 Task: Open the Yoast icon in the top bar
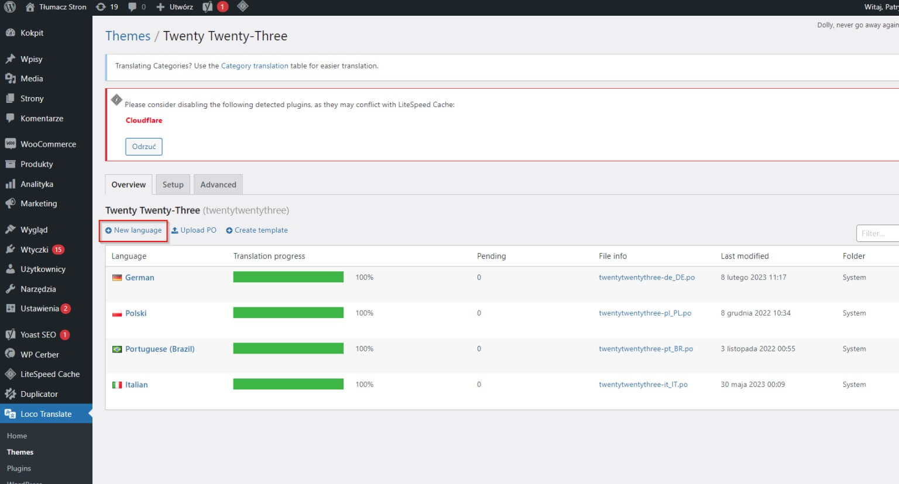pyautogui.click(x=207, y=7)
